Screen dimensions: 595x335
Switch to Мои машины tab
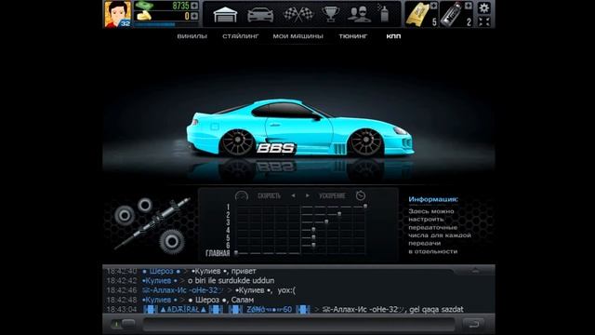297,36
